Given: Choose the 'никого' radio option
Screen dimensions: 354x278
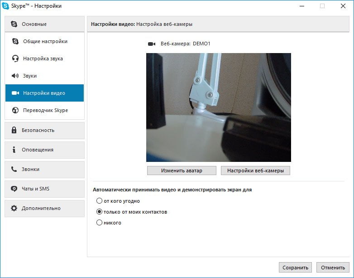Looking at the screenshot, I should tap(99, 223).
